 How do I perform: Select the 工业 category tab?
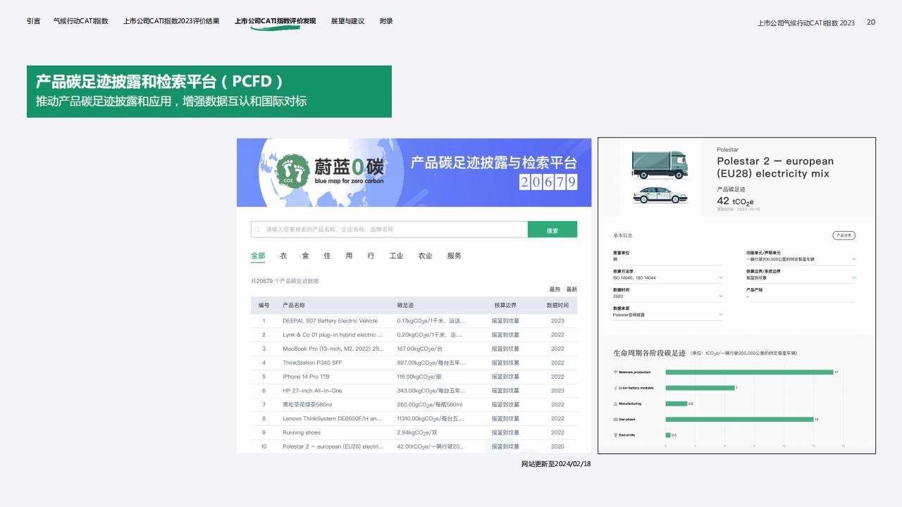(x=396, y=256)
